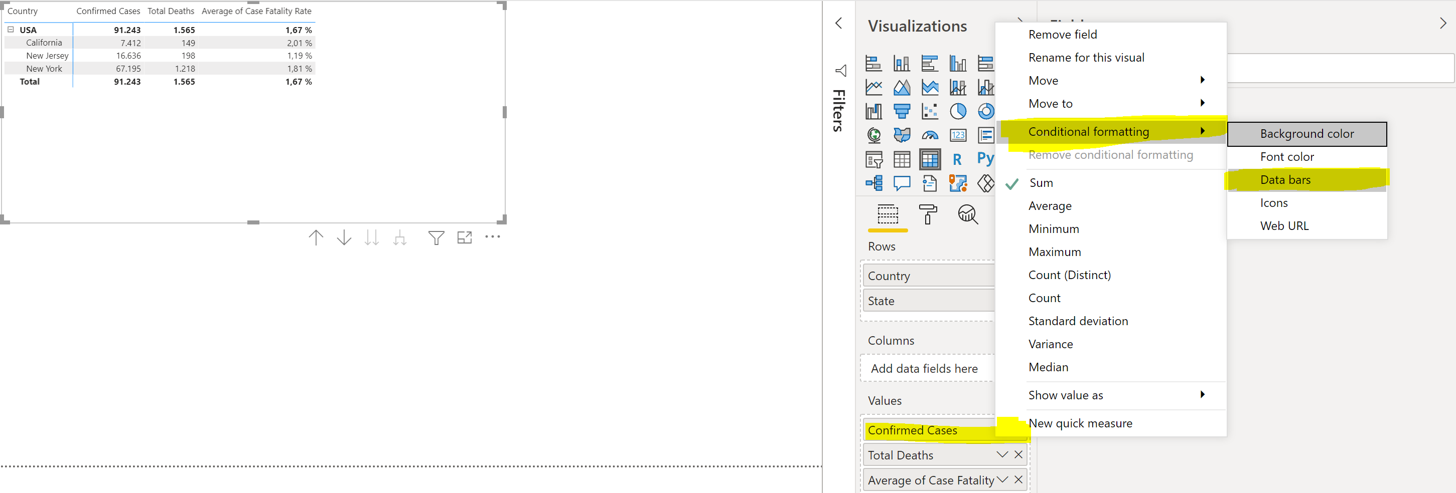
Task: Select the stacked bar chart visualization
Action: pyautogui.click(x=873, y=63)
